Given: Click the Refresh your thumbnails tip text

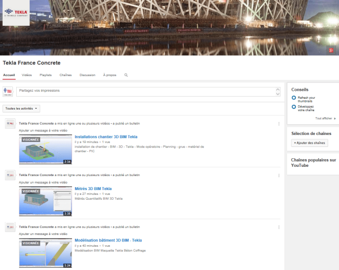Looking at the screenshot, I should pyautogui.click(x=307, y=99).
